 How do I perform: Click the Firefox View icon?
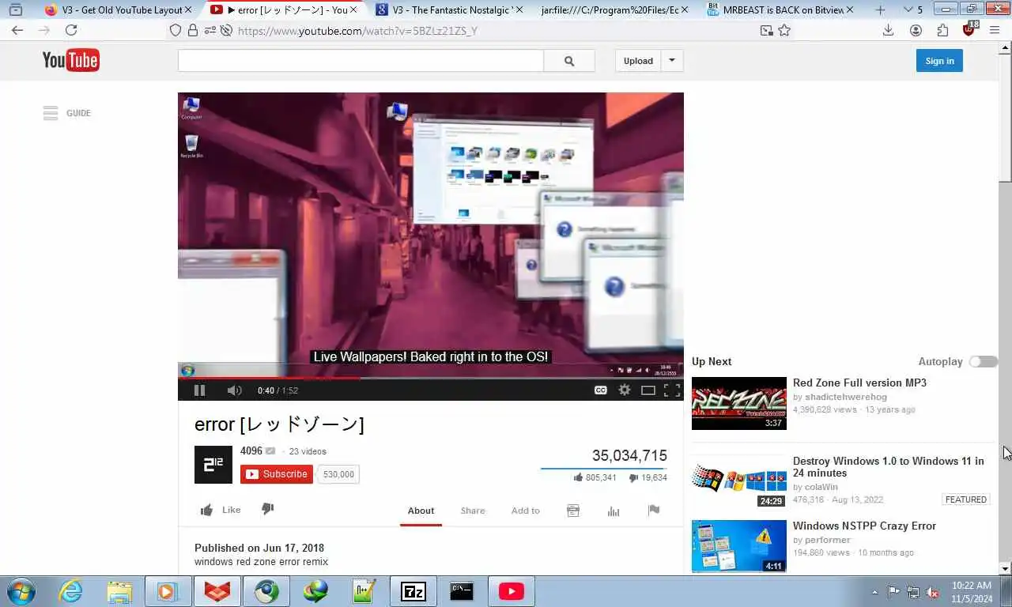[x=15, y=10]
